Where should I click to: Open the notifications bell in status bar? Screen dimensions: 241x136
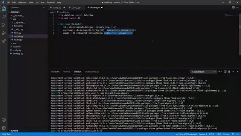click(x=238, y=134)
